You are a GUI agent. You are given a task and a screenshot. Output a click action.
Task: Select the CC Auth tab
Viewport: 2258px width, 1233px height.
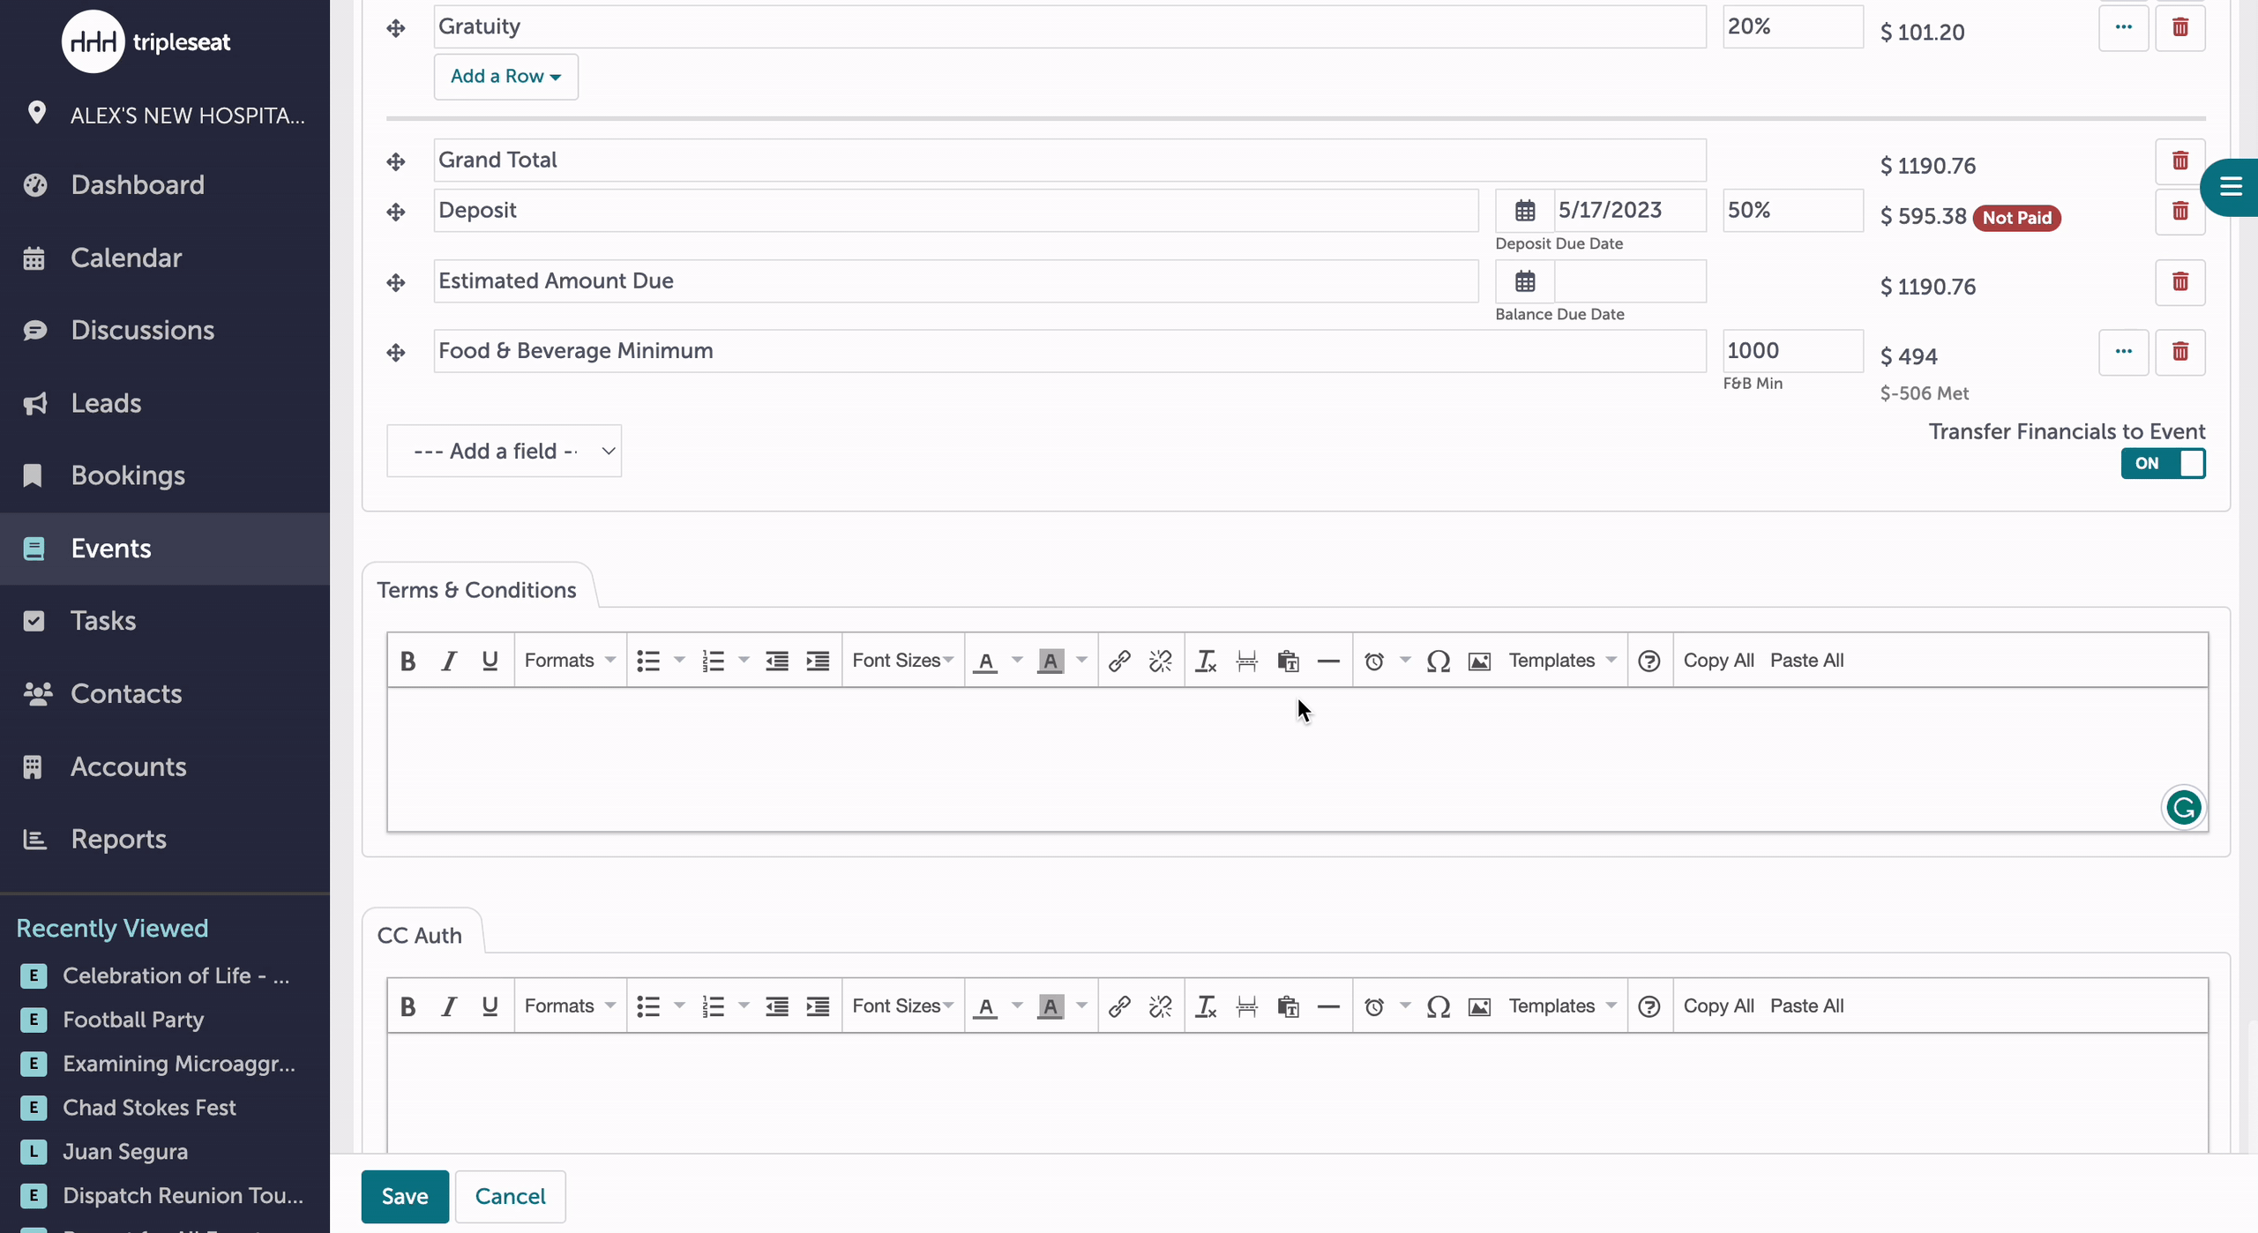point(420,935)
